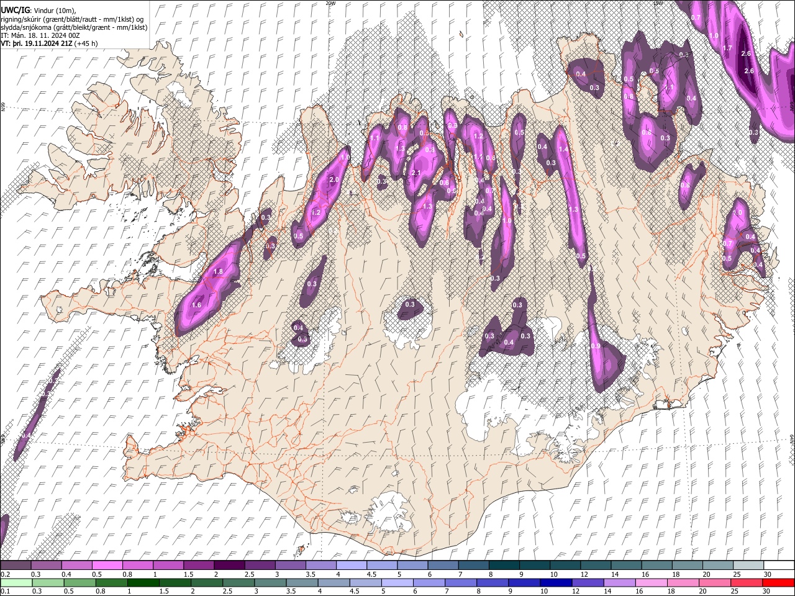Click the palest green rain swatch between 0.1 and 0.3
Screen dimensions: 795x596
(x=16, y=582)
